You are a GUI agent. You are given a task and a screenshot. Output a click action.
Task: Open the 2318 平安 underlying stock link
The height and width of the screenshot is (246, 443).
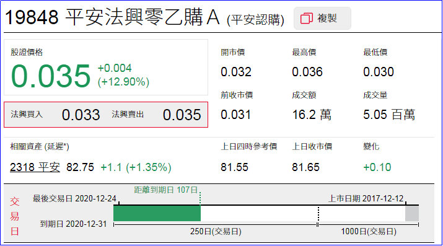tap(35, 167)
